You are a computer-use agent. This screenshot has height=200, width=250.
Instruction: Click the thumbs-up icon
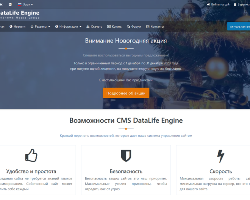[x=31, y=156]
